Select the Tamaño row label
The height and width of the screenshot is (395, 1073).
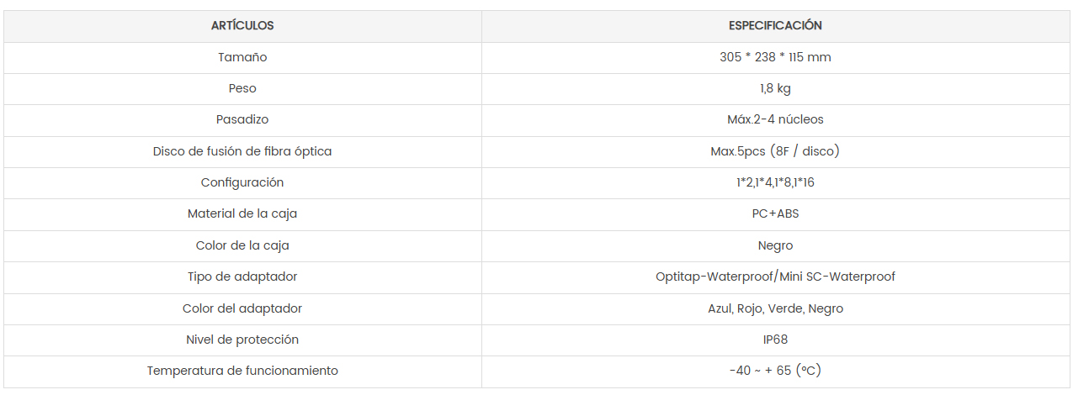[x=242, y=57]
